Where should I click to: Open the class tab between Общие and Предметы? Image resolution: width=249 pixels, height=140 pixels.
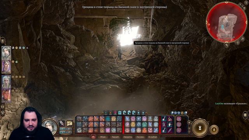(115, 137)
